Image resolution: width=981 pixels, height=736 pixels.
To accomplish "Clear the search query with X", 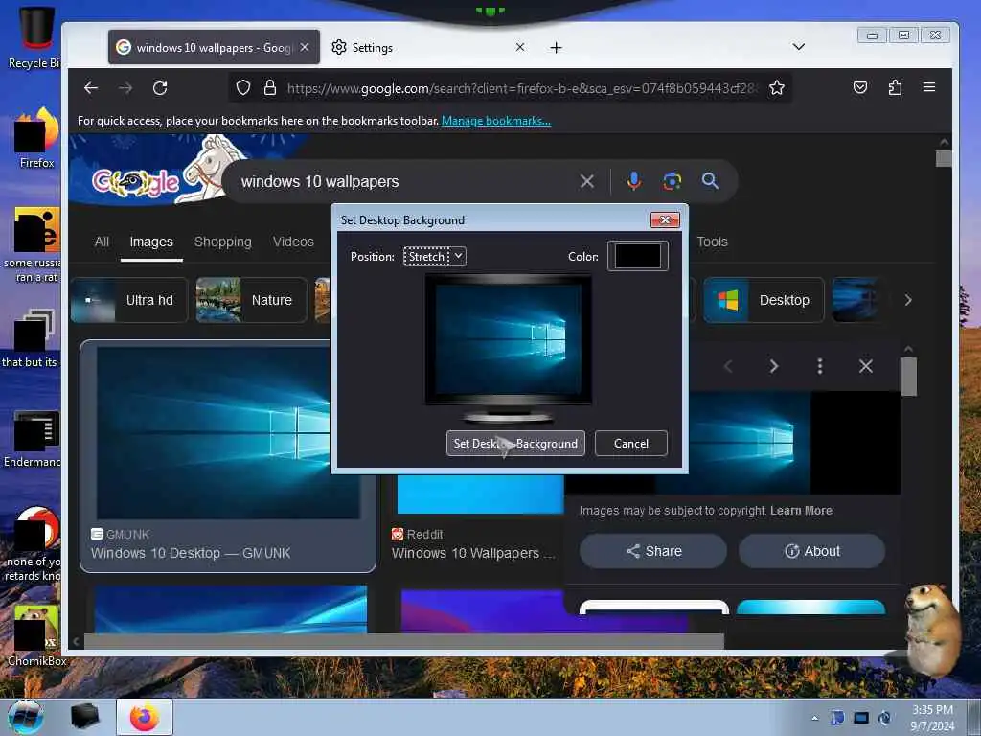I will coord(587,181).
